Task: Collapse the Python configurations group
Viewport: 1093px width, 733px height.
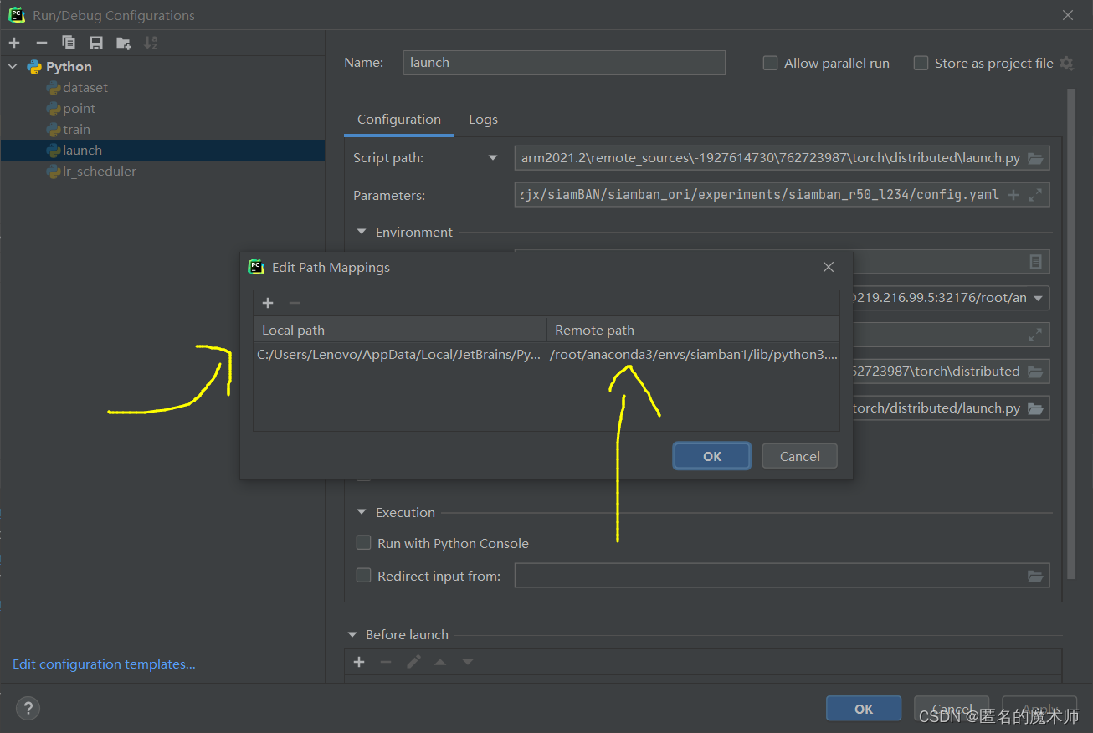Action: pos(12,66)
